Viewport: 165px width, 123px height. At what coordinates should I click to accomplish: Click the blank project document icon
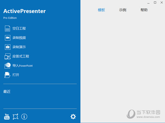7,28
